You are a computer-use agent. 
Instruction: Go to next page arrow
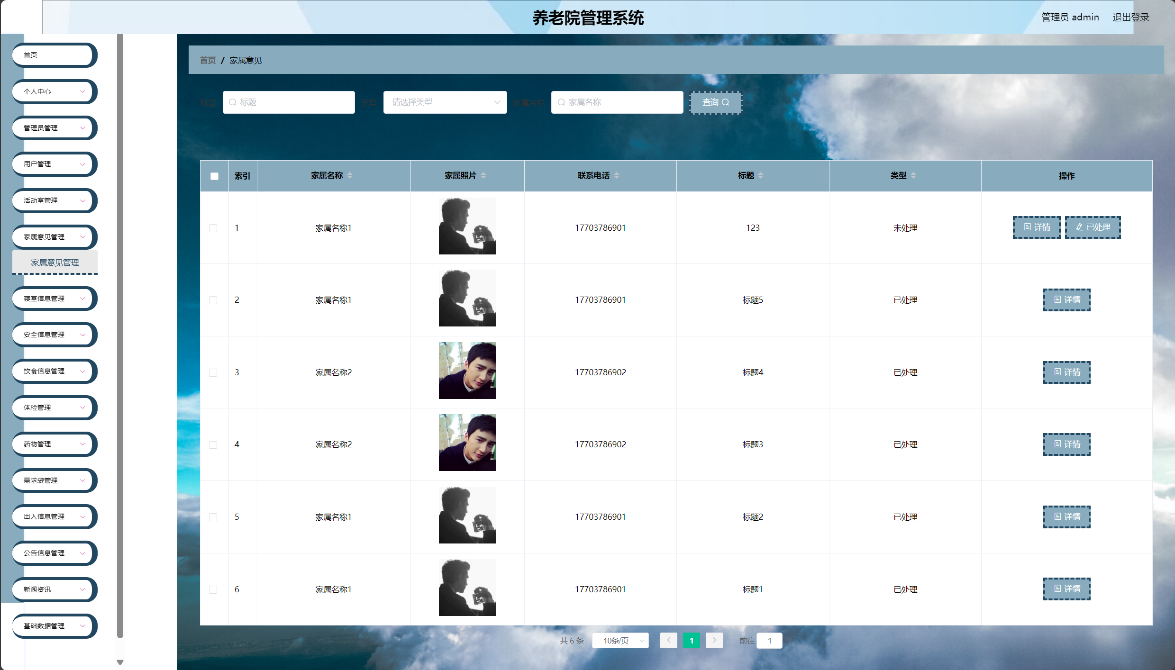pos(714,640)
